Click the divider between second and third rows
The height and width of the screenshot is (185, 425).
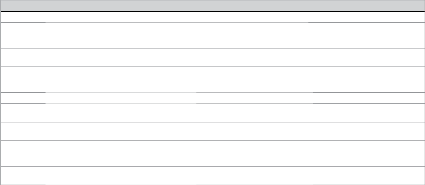[x=212, y=48]
